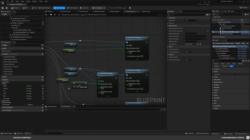Open play options three-dot menu
The width and height of the screenshot is (250, 140).
(x=105, y=8)
